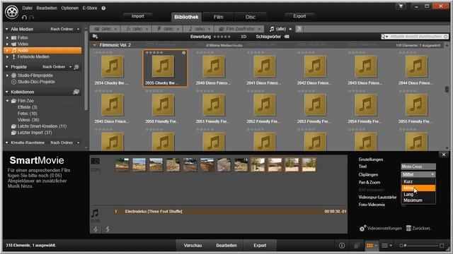Select 2050 Friendly Fre audio clip
This screenshot has width=453, height=254.
pos(163,107)
